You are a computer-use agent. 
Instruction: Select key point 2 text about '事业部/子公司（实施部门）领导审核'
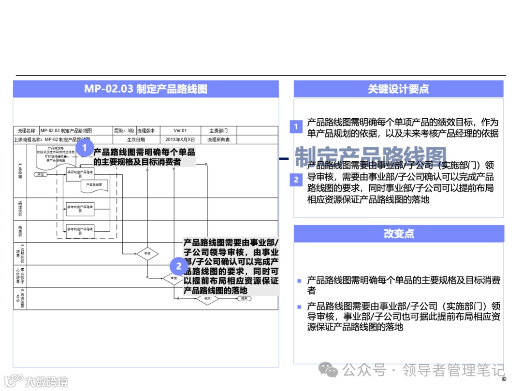pos(400,182)
